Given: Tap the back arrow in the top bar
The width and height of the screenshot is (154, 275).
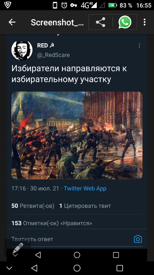Looking at the screenshot, I should coord(12,22).
